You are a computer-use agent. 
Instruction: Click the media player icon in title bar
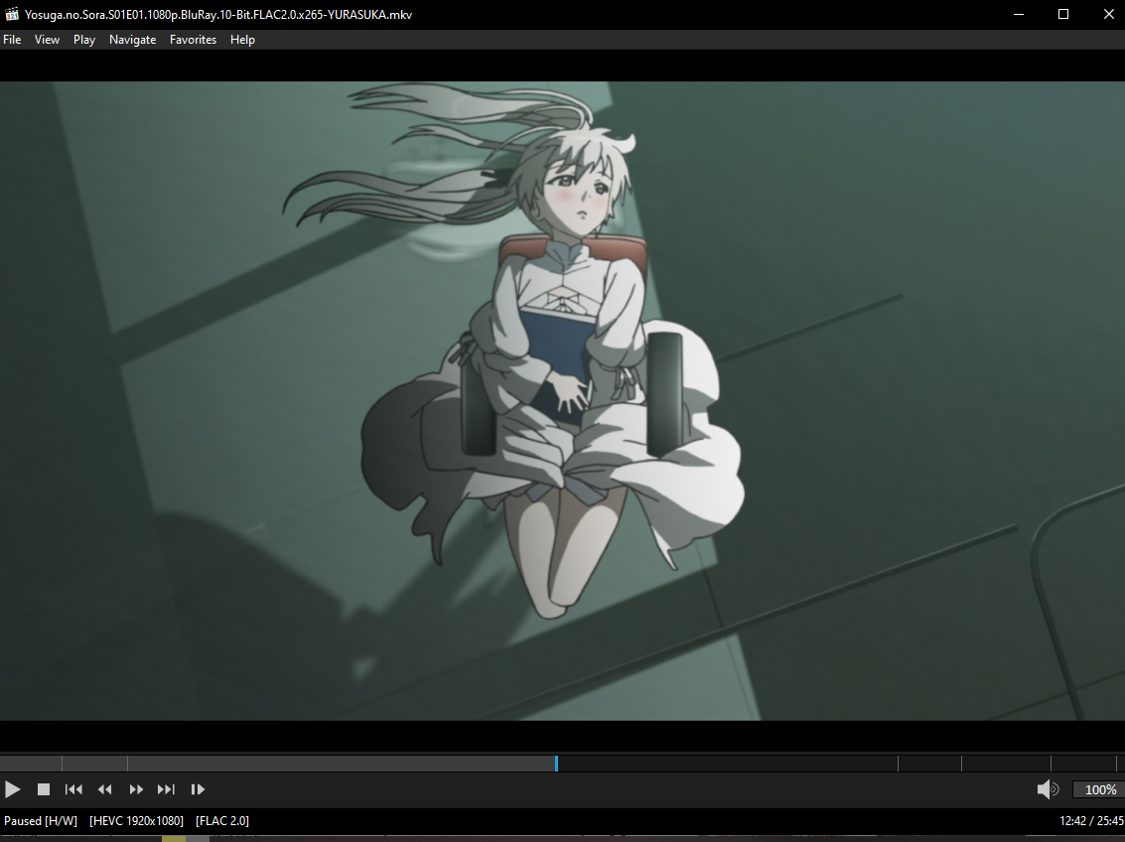click(x=12, y=14)
